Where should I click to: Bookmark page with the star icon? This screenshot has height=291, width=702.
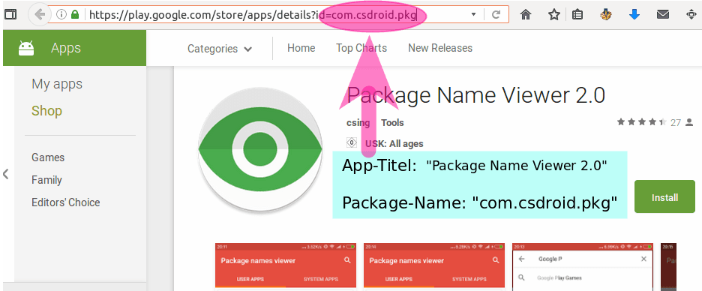[x=553, y=15]
